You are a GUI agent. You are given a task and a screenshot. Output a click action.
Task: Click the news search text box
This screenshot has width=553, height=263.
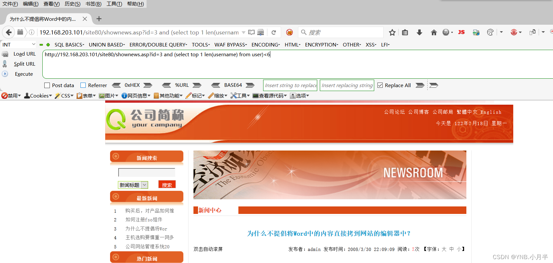click(147, 172)
